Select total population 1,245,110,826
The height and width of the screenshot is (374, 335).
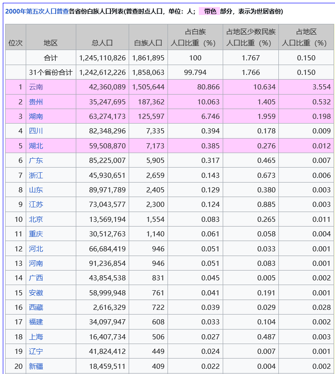coord(102,58)
